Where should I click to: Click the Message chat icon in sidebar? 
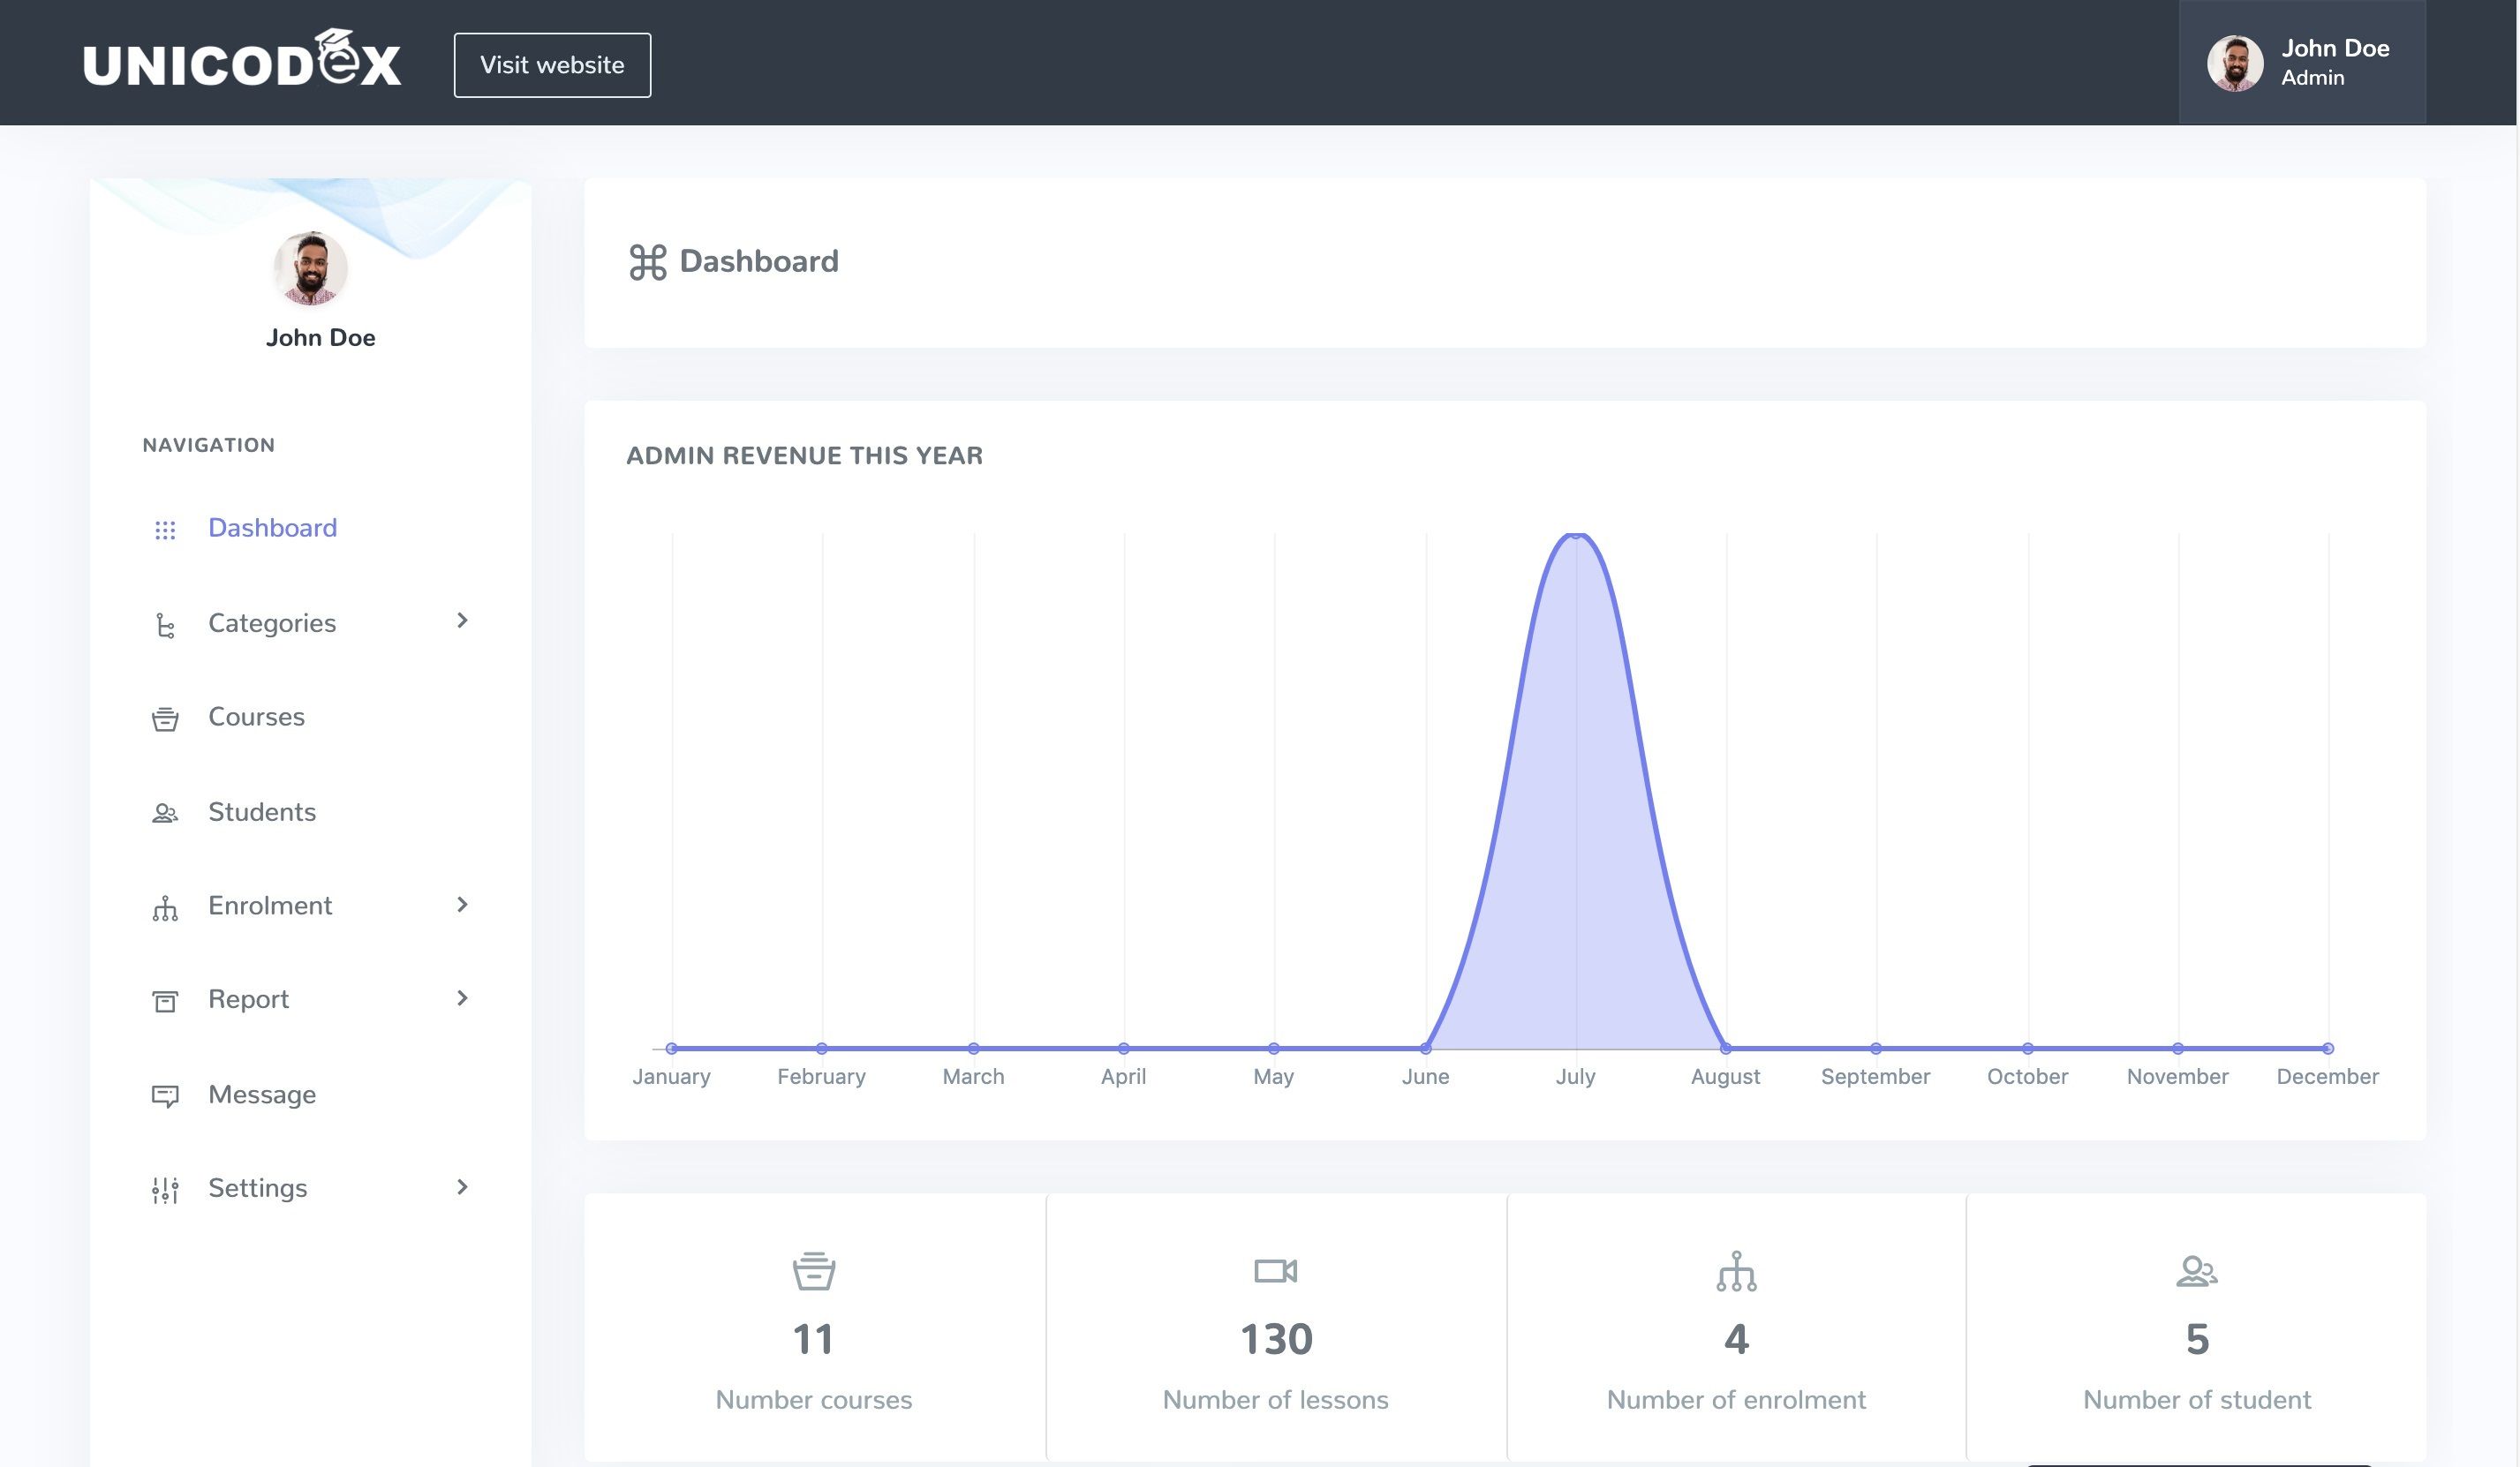click(x=165, y=1096)
